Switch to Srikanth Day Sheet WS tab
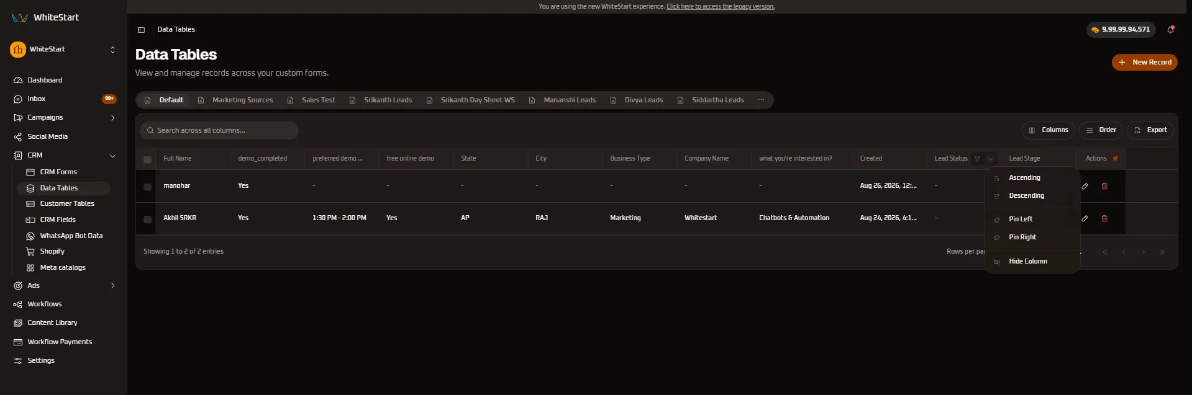This screenshot has width=1192, height=395. click(x=470, y=100)
